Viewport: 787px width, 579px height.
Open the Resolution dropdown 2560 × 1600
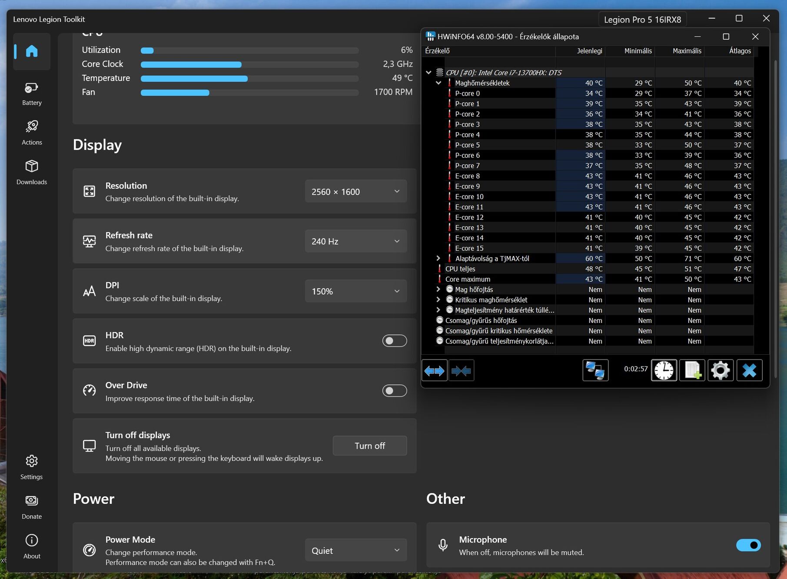pos(356,191)
